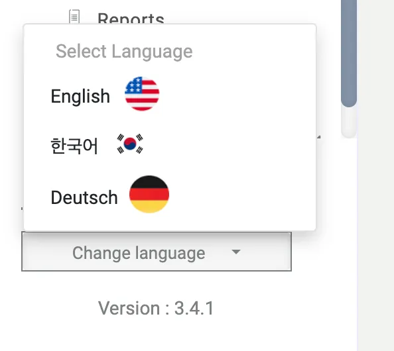Open the Reports sidebar item
The image size is (394, 351).
131,19
